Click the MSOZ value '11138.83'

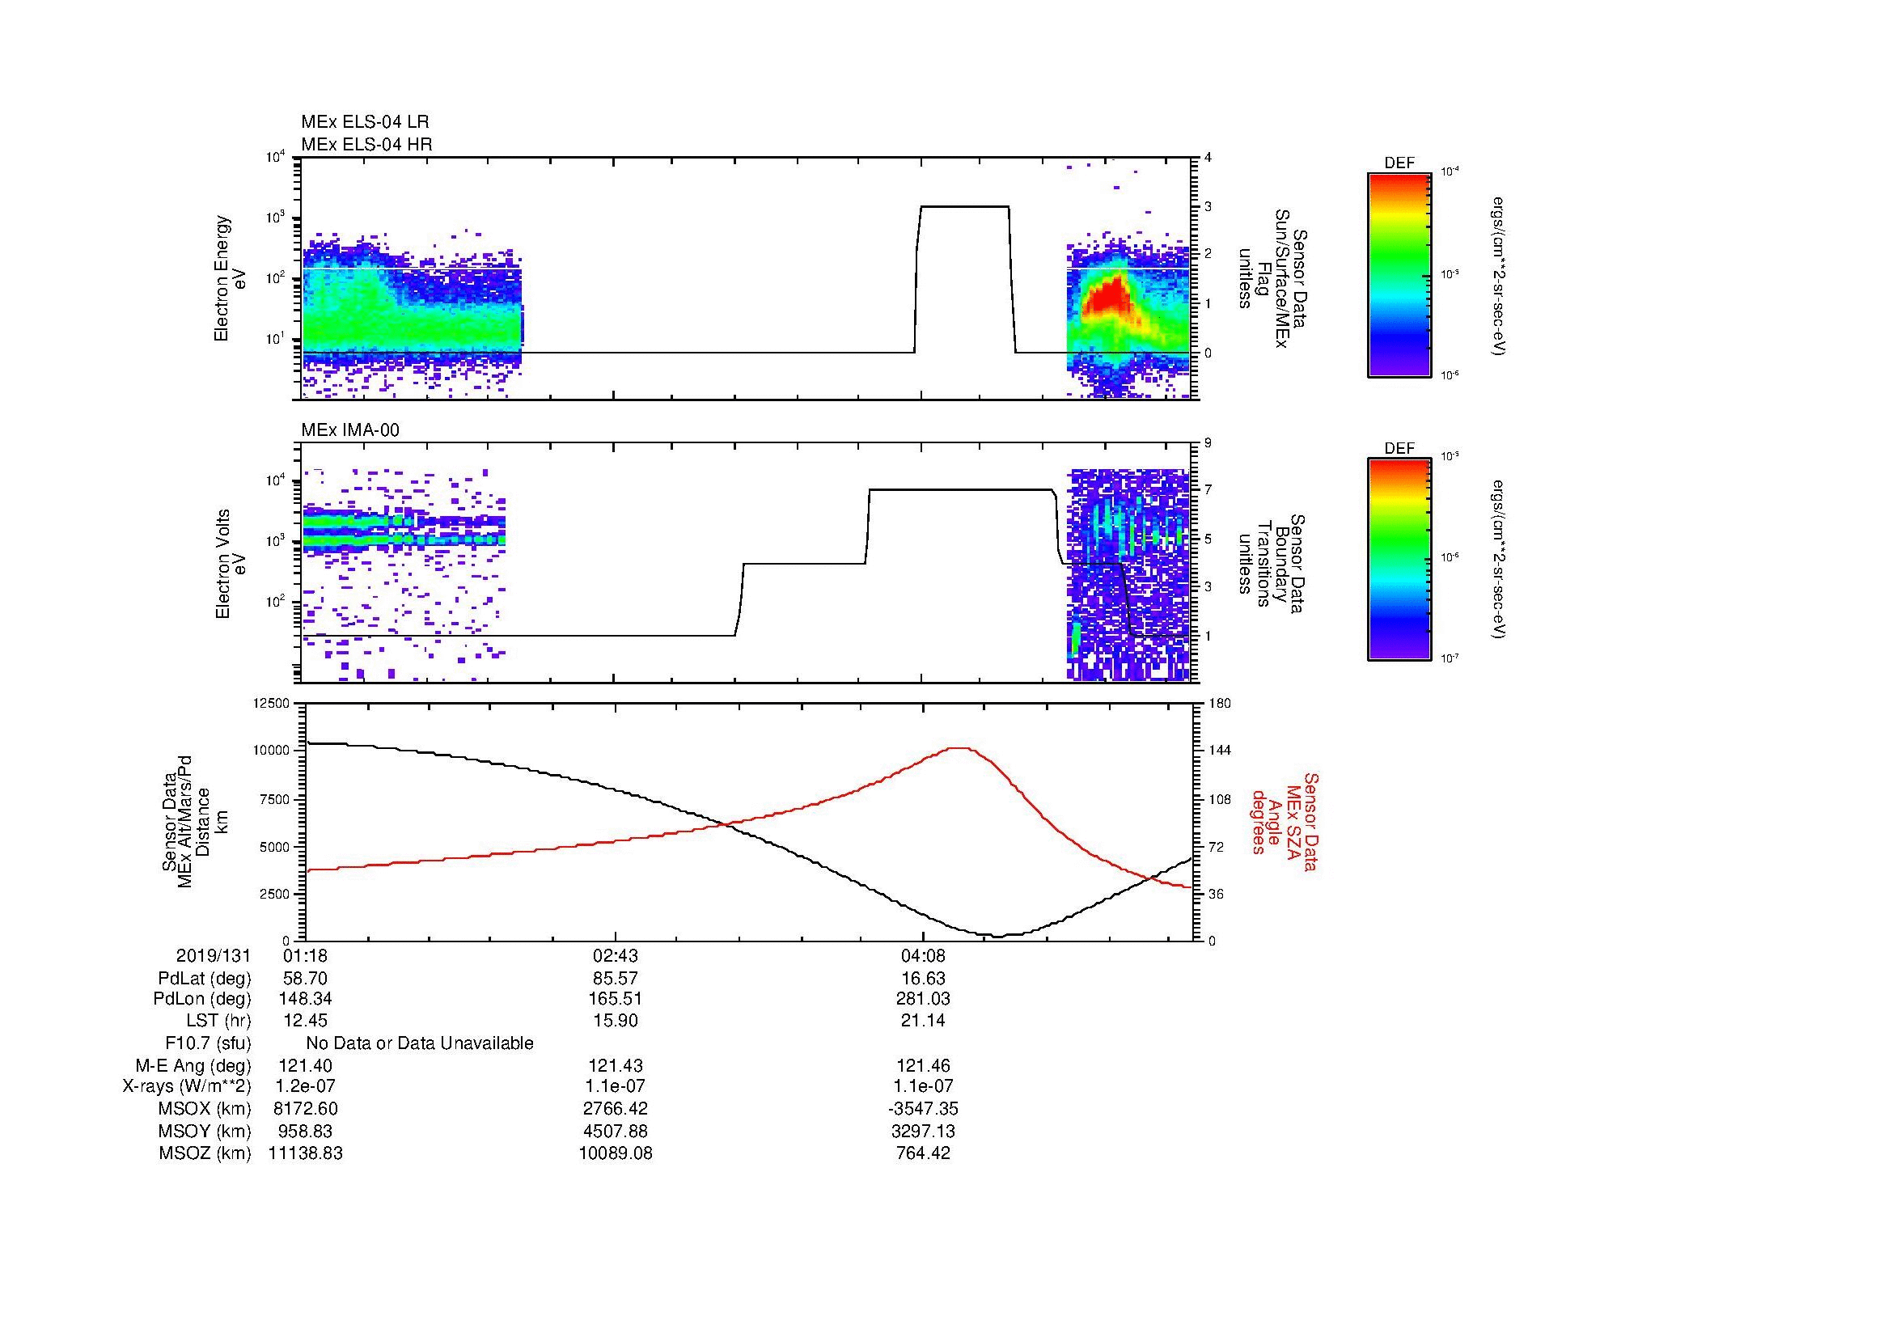coord(306,1153)
